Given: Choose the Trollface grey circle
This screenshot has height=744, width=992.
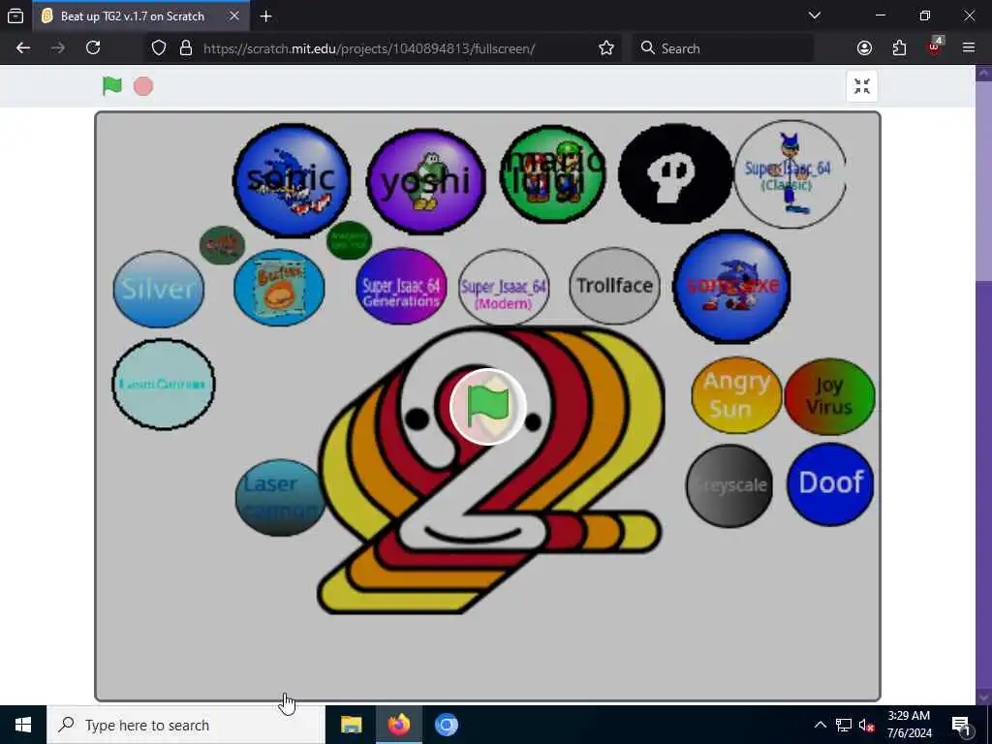Looking at the screenshot, I should [x=614, y=286].
